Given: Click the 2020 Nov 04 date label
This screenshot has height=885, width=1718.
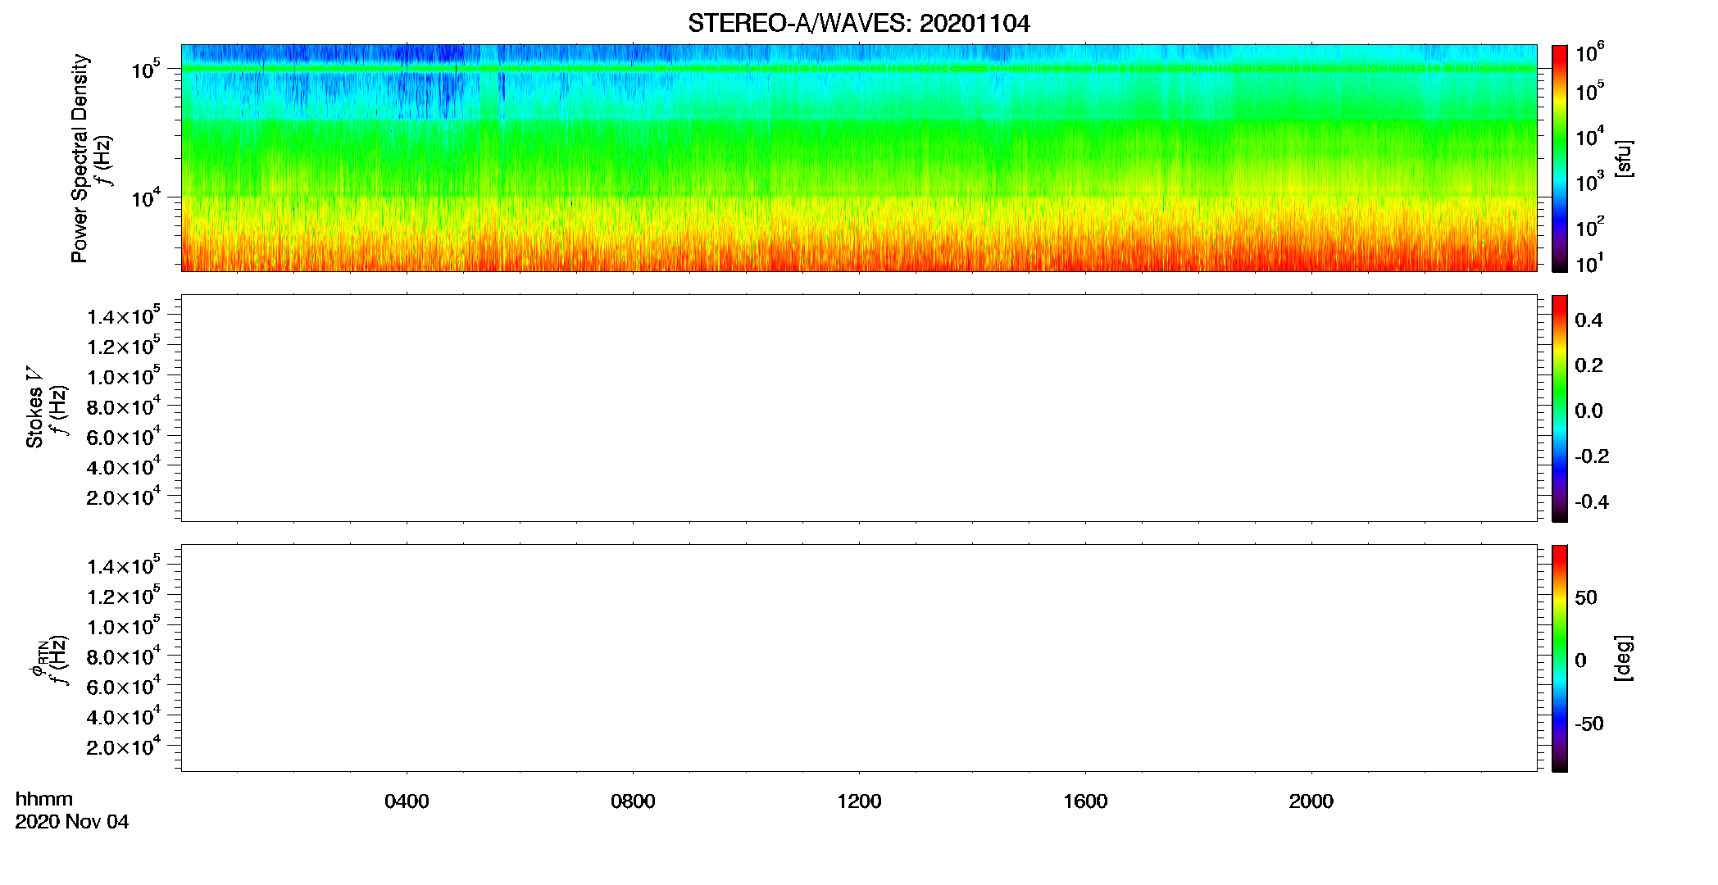Looking at the screenshot, I should (x=72, y=822).
